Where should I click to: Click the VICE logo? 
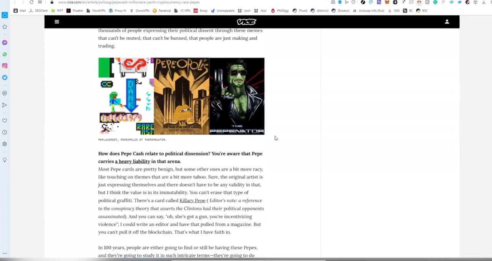tap(246, 22)
